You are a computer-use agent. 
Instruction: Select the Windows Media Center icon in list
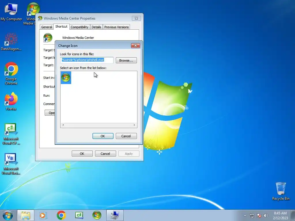(66, 77)
